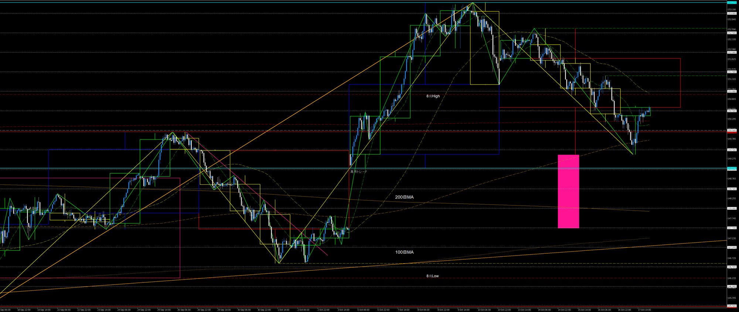Click the '高市トレード' annotation text
Viewport: 739px width, 312px height.
pos(359,172)
